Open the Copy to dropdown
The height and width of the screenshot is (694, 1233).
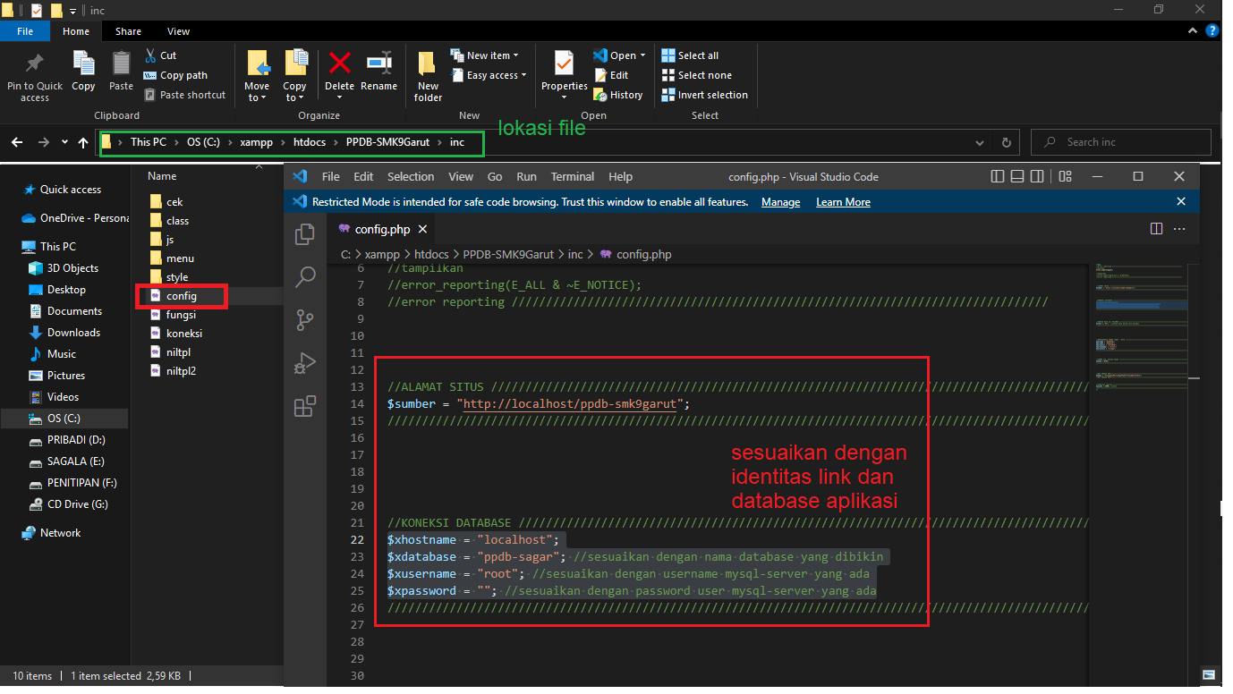click(x=295, y=77)
